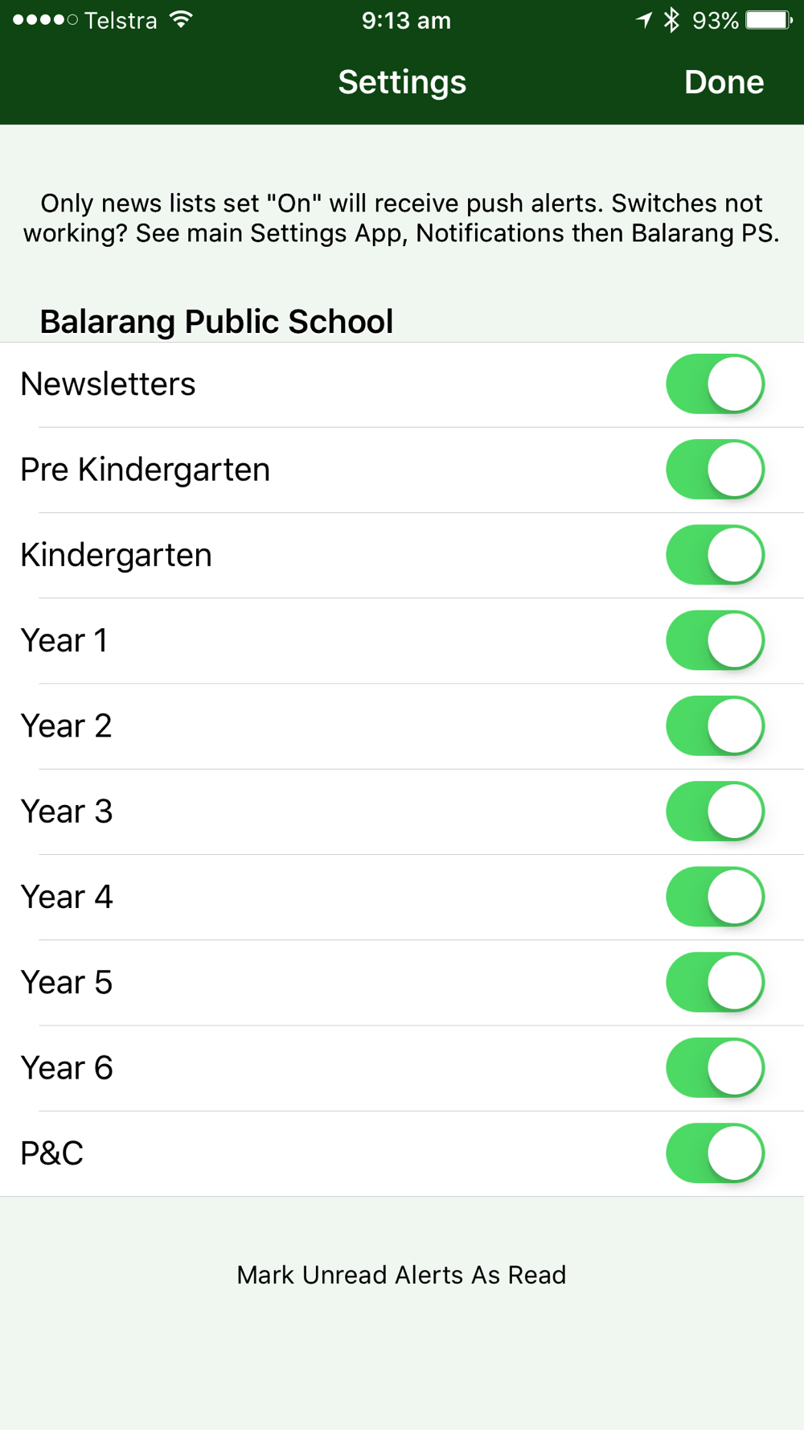Tap Mark Unread Alerts As Read
The image size is (804, 1430).
coord(401,1275)
